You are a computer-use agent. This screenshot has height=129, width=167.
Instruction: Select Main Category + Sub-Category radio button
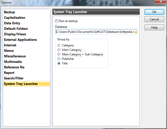coord(59,54)
